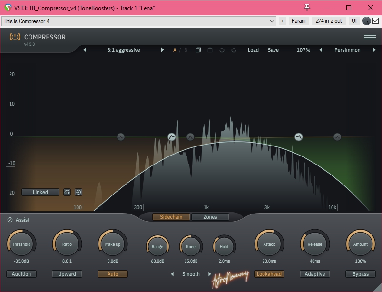
Task: Open the Param menu button
Action: pyautogui.click(x=299, y=21)
